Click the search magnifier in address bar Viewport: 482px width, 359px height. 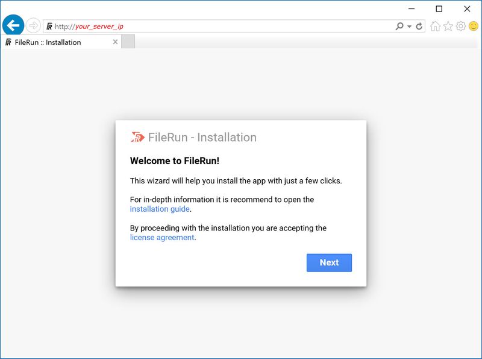[399, 26]
